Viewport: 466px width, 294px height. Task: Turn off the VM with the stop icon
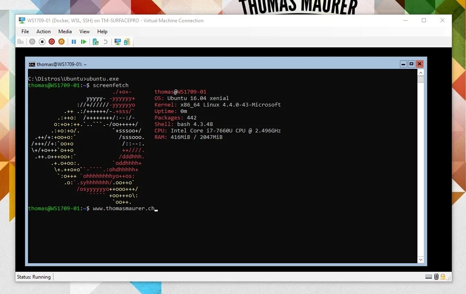pos(42,42)
